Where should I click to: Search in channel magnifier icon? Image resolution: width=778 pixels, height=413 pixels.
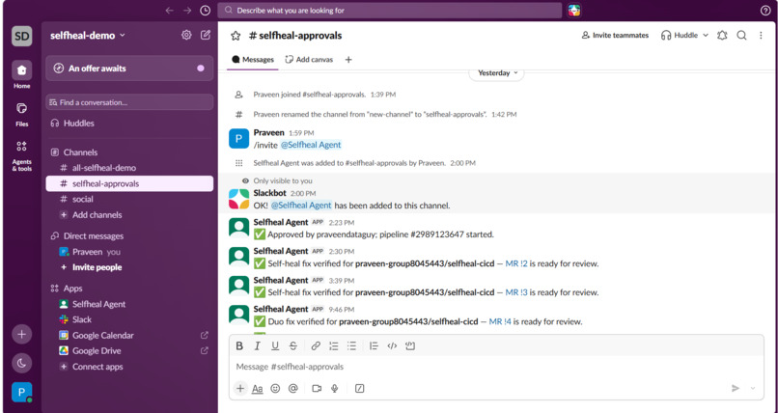coord(741,35)
